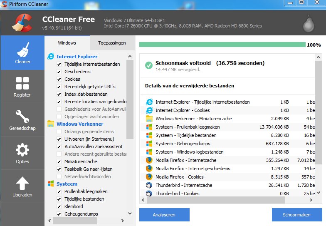This screenshot has height=226, width=326.
Task: Uncheck Tijdelijke internetbestanden checkbox
Action: coord(59,64)
